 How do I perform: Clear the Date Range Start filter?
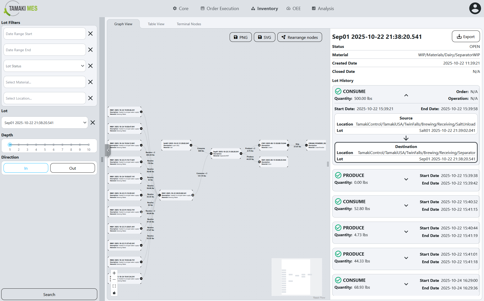point(90,34)
